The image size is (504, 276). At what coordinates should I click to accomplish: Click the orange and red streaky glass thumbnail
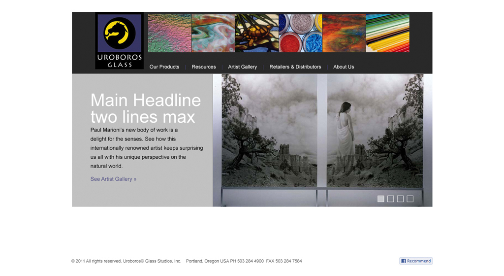pos(344,33)
